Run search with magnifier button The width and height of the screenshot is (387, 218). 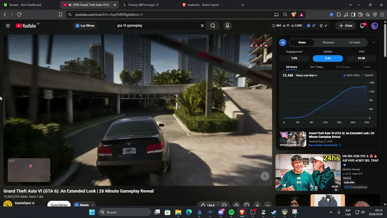213,26
